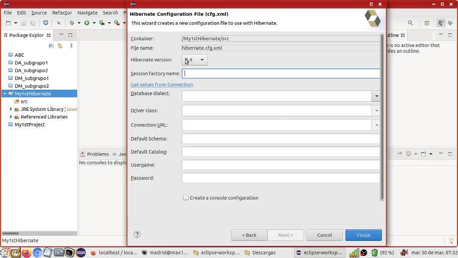Switch to the Problems tab
Viewport: 458px width, 258px height.
[95, 154]
